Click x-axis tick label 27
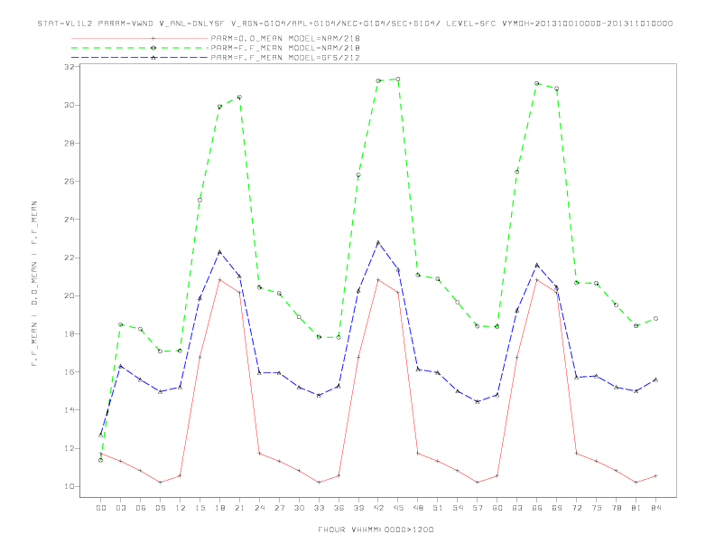 click(279, 508)
